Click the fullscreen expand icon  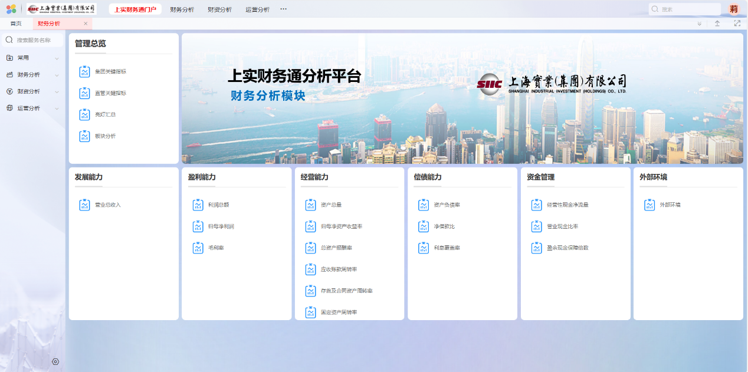(x=737, y=24)
